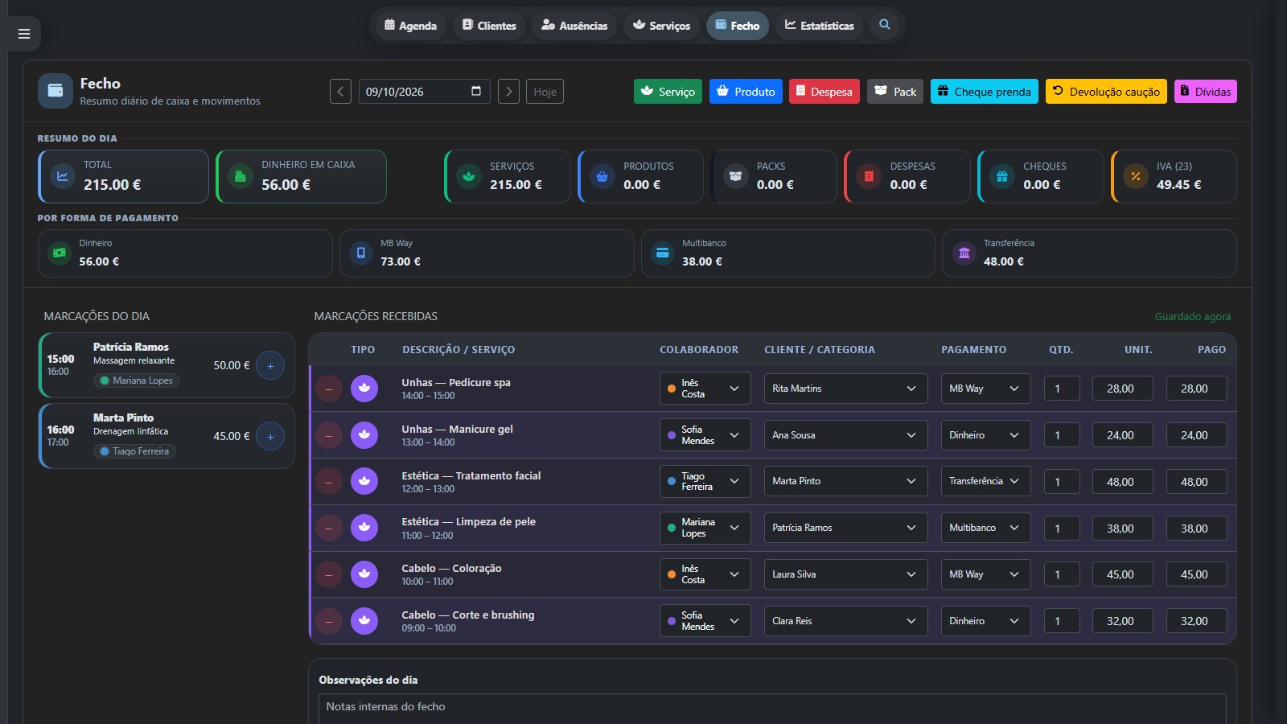Switch to the Agenda tab

[411, 26]
